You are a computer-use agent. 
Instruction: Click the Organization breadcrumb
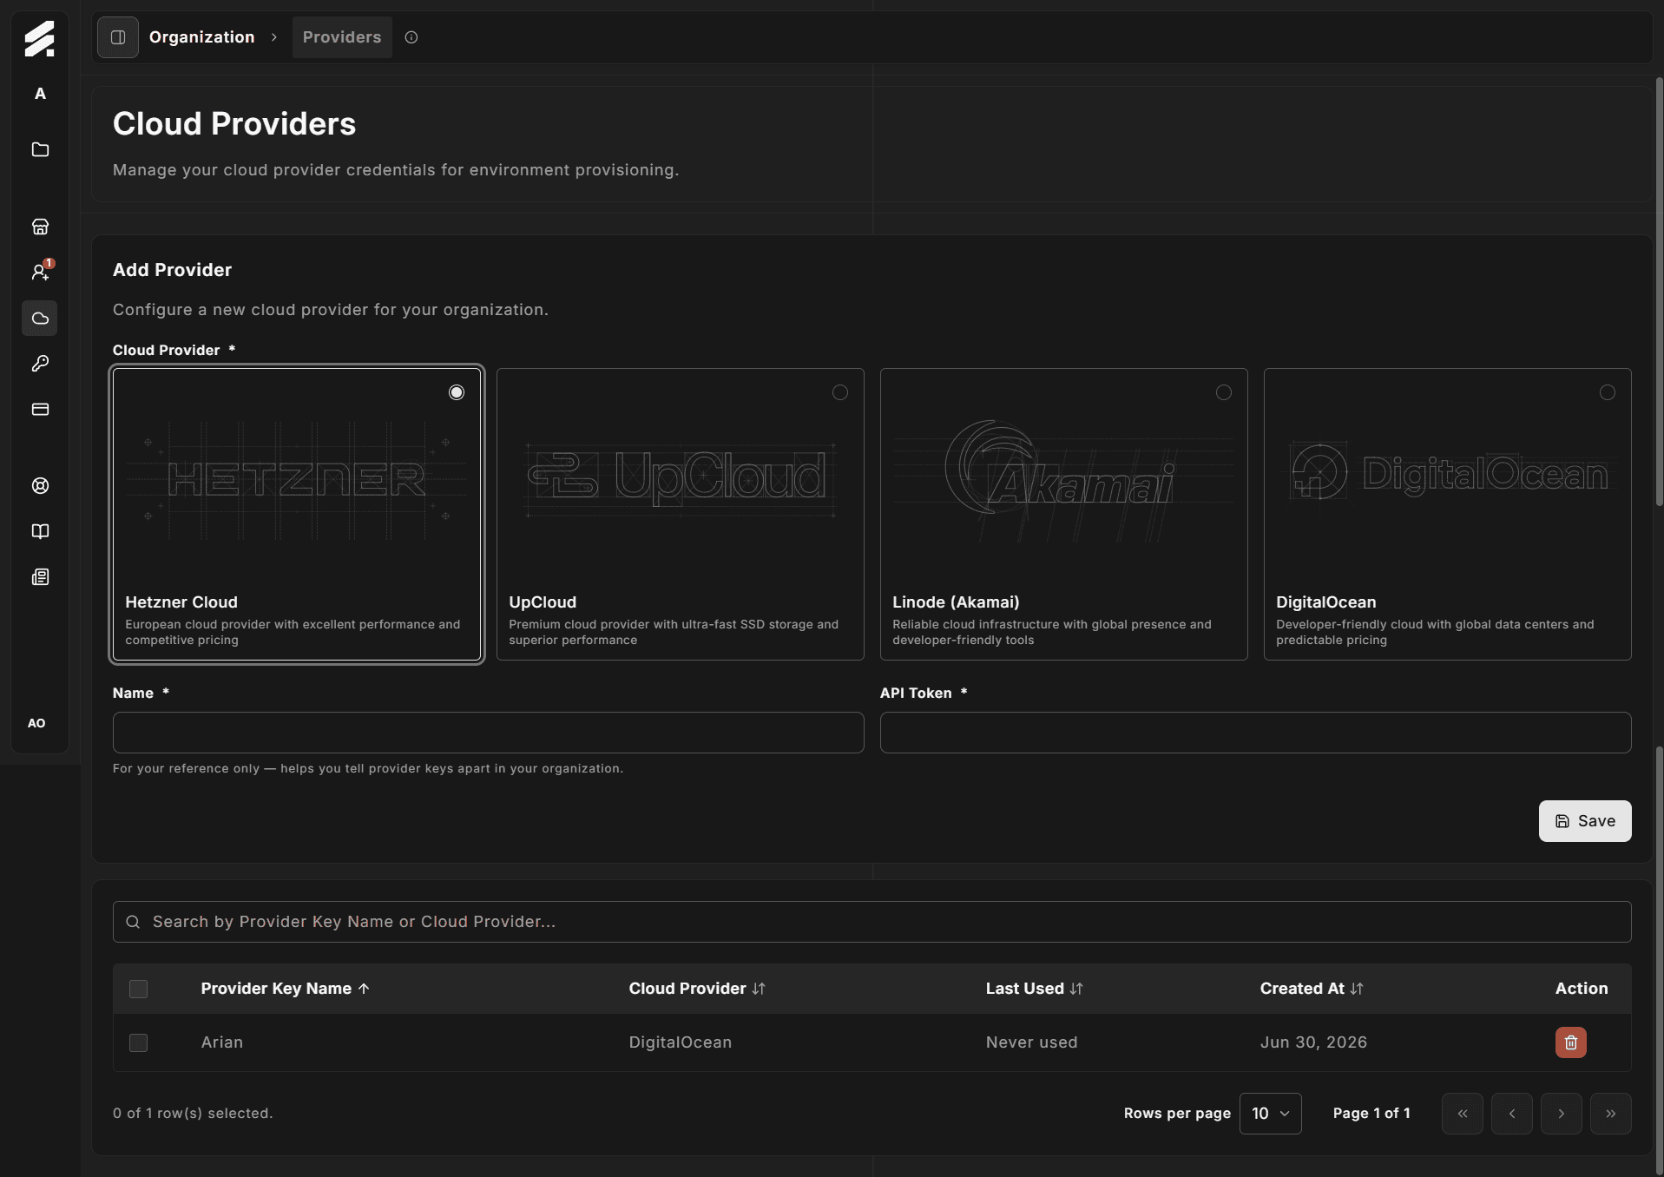tap(202, 37)
